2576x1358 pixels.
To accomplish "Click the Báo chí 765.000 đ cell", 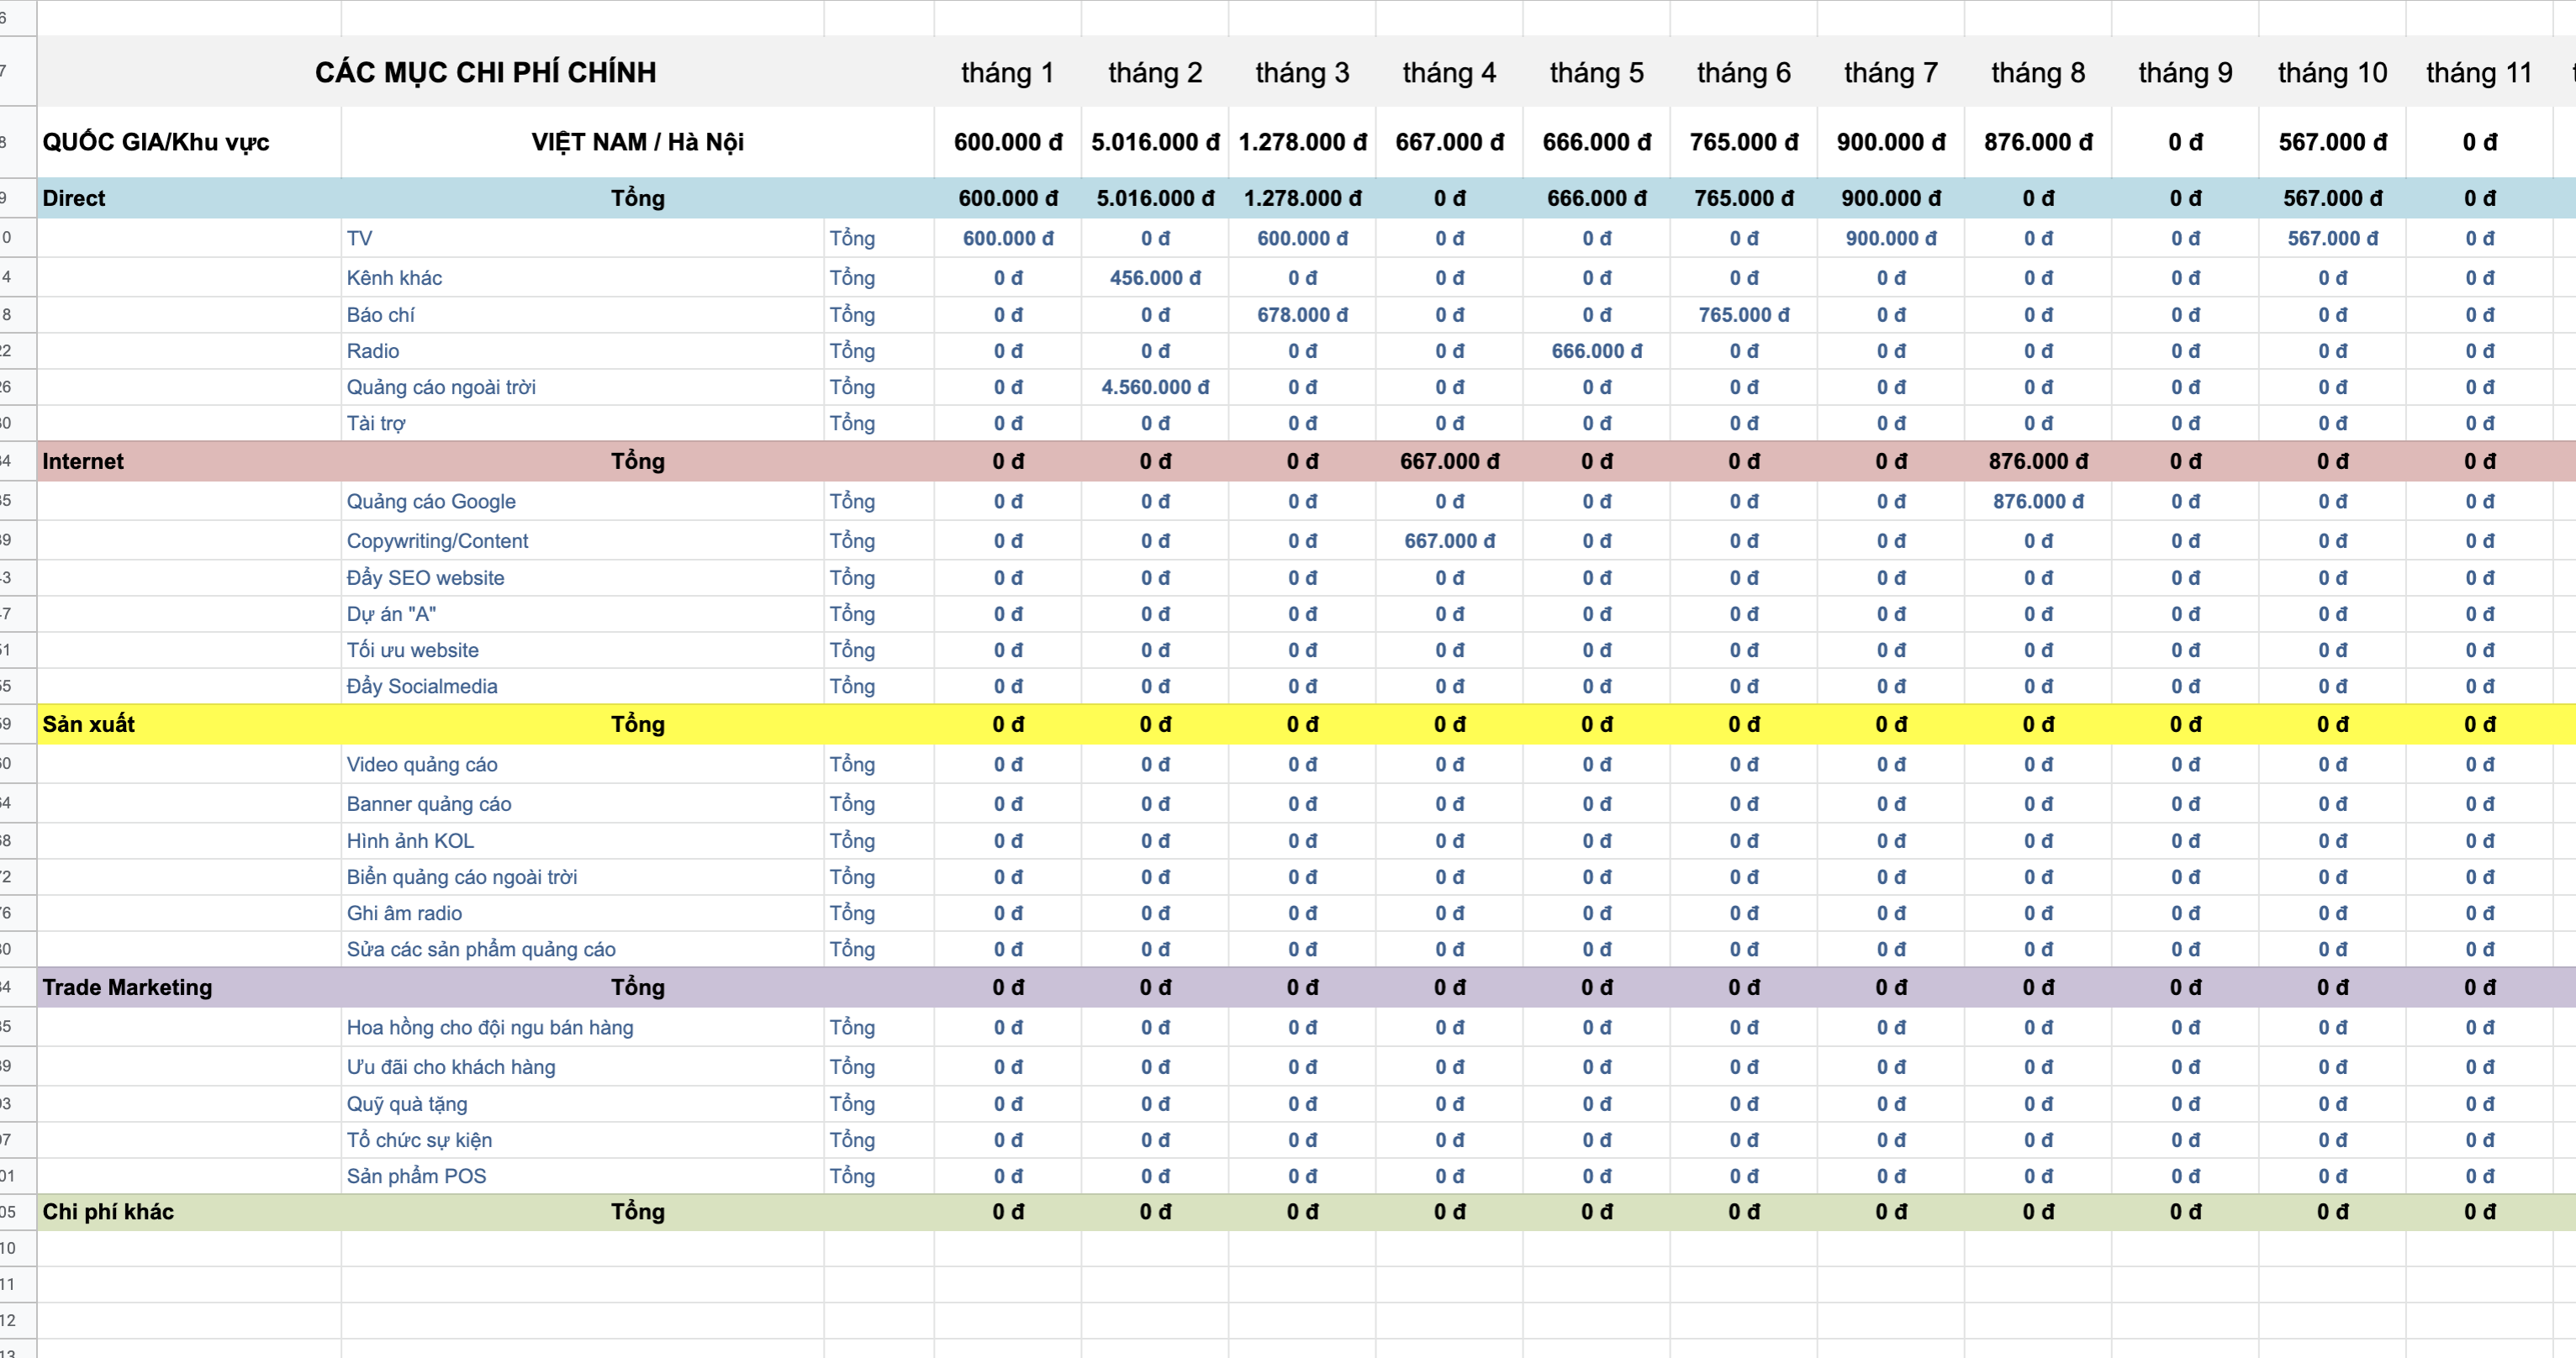I will [1743, 315].
